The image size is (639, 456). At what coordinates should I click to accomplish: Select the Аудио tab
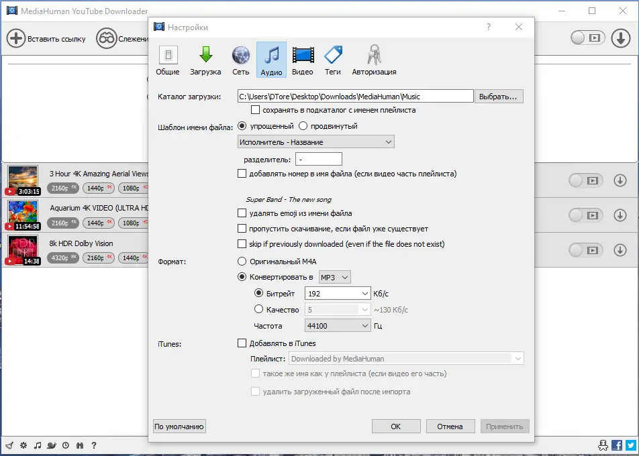(271, 60)
